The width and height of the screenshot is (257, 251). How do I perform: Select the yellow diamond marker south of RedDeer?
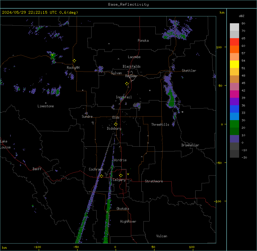tap(127, 84)
